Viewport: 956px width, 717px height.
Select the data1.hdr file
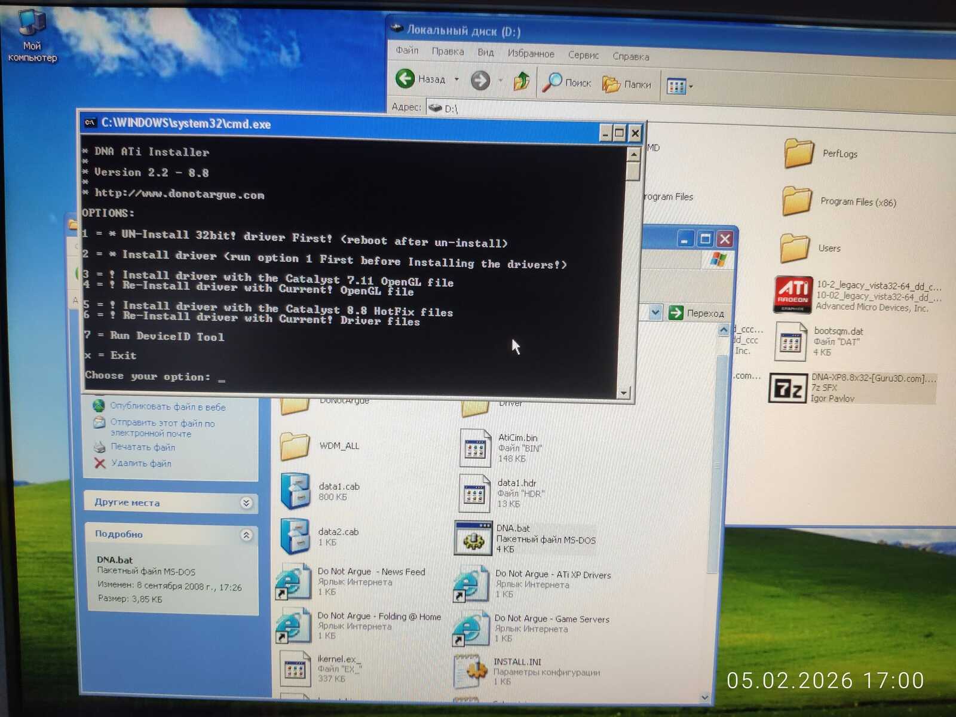pos(501,493)
